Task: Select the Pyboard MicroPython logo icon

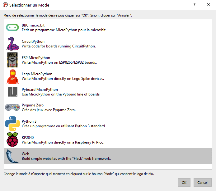Action: coord(12,92)
